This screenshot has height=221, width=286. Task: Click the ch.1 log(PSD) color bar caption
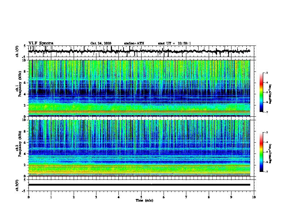(x=270, y=94)
